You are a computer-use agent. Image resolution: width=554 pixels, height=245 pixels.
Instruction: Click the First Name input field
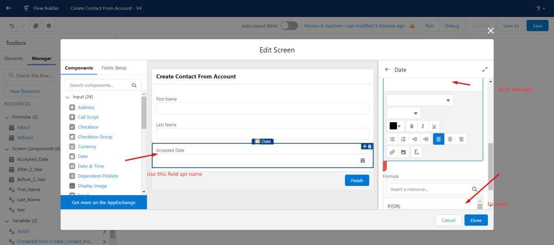[x=263, y=108]
